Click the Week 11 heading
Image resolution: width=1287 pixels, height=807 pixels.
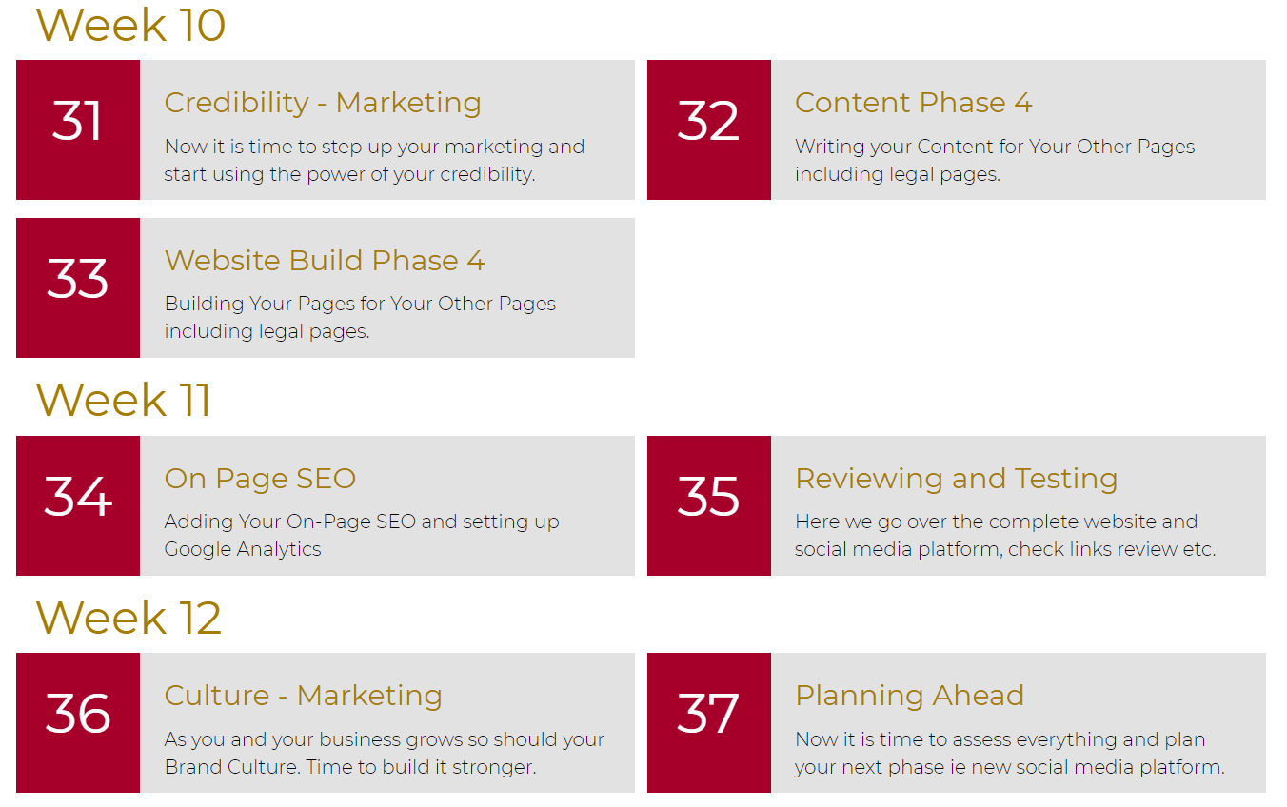124,400
